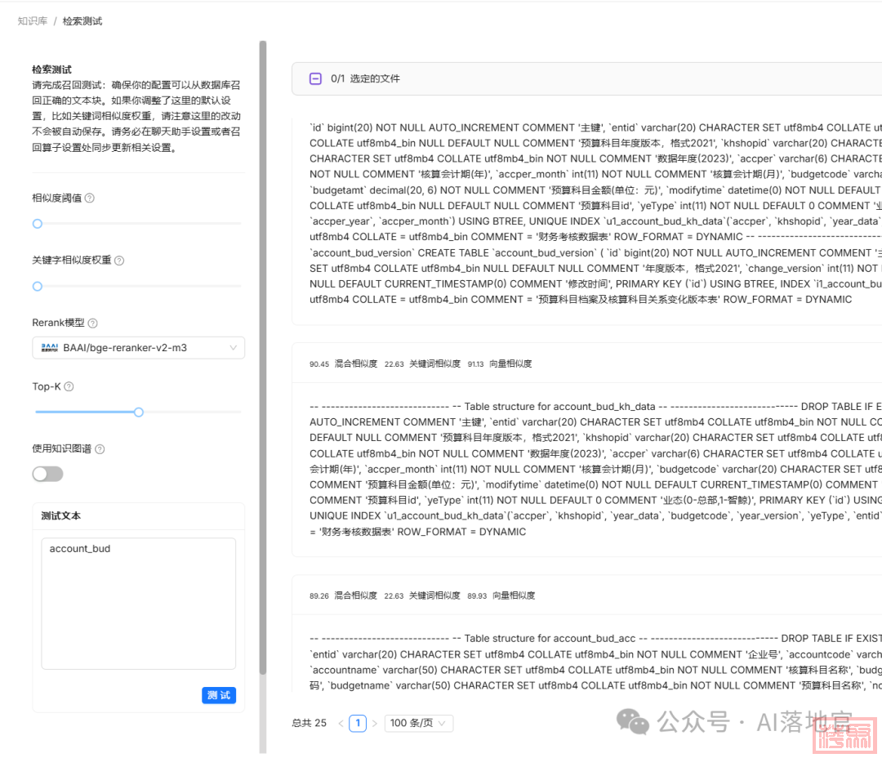Screen dimensions: 882x758
Task: Open the BAAI/bge-reranker-v2-m3 dropdown
Action: coord(139,348)
